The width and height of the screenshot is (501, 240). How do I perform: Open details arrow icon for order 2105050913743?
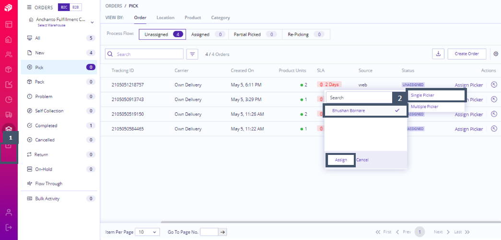494,99
